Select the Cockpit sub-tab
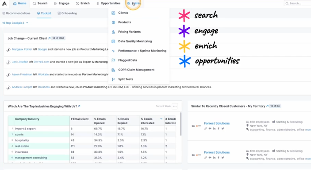 44,13
